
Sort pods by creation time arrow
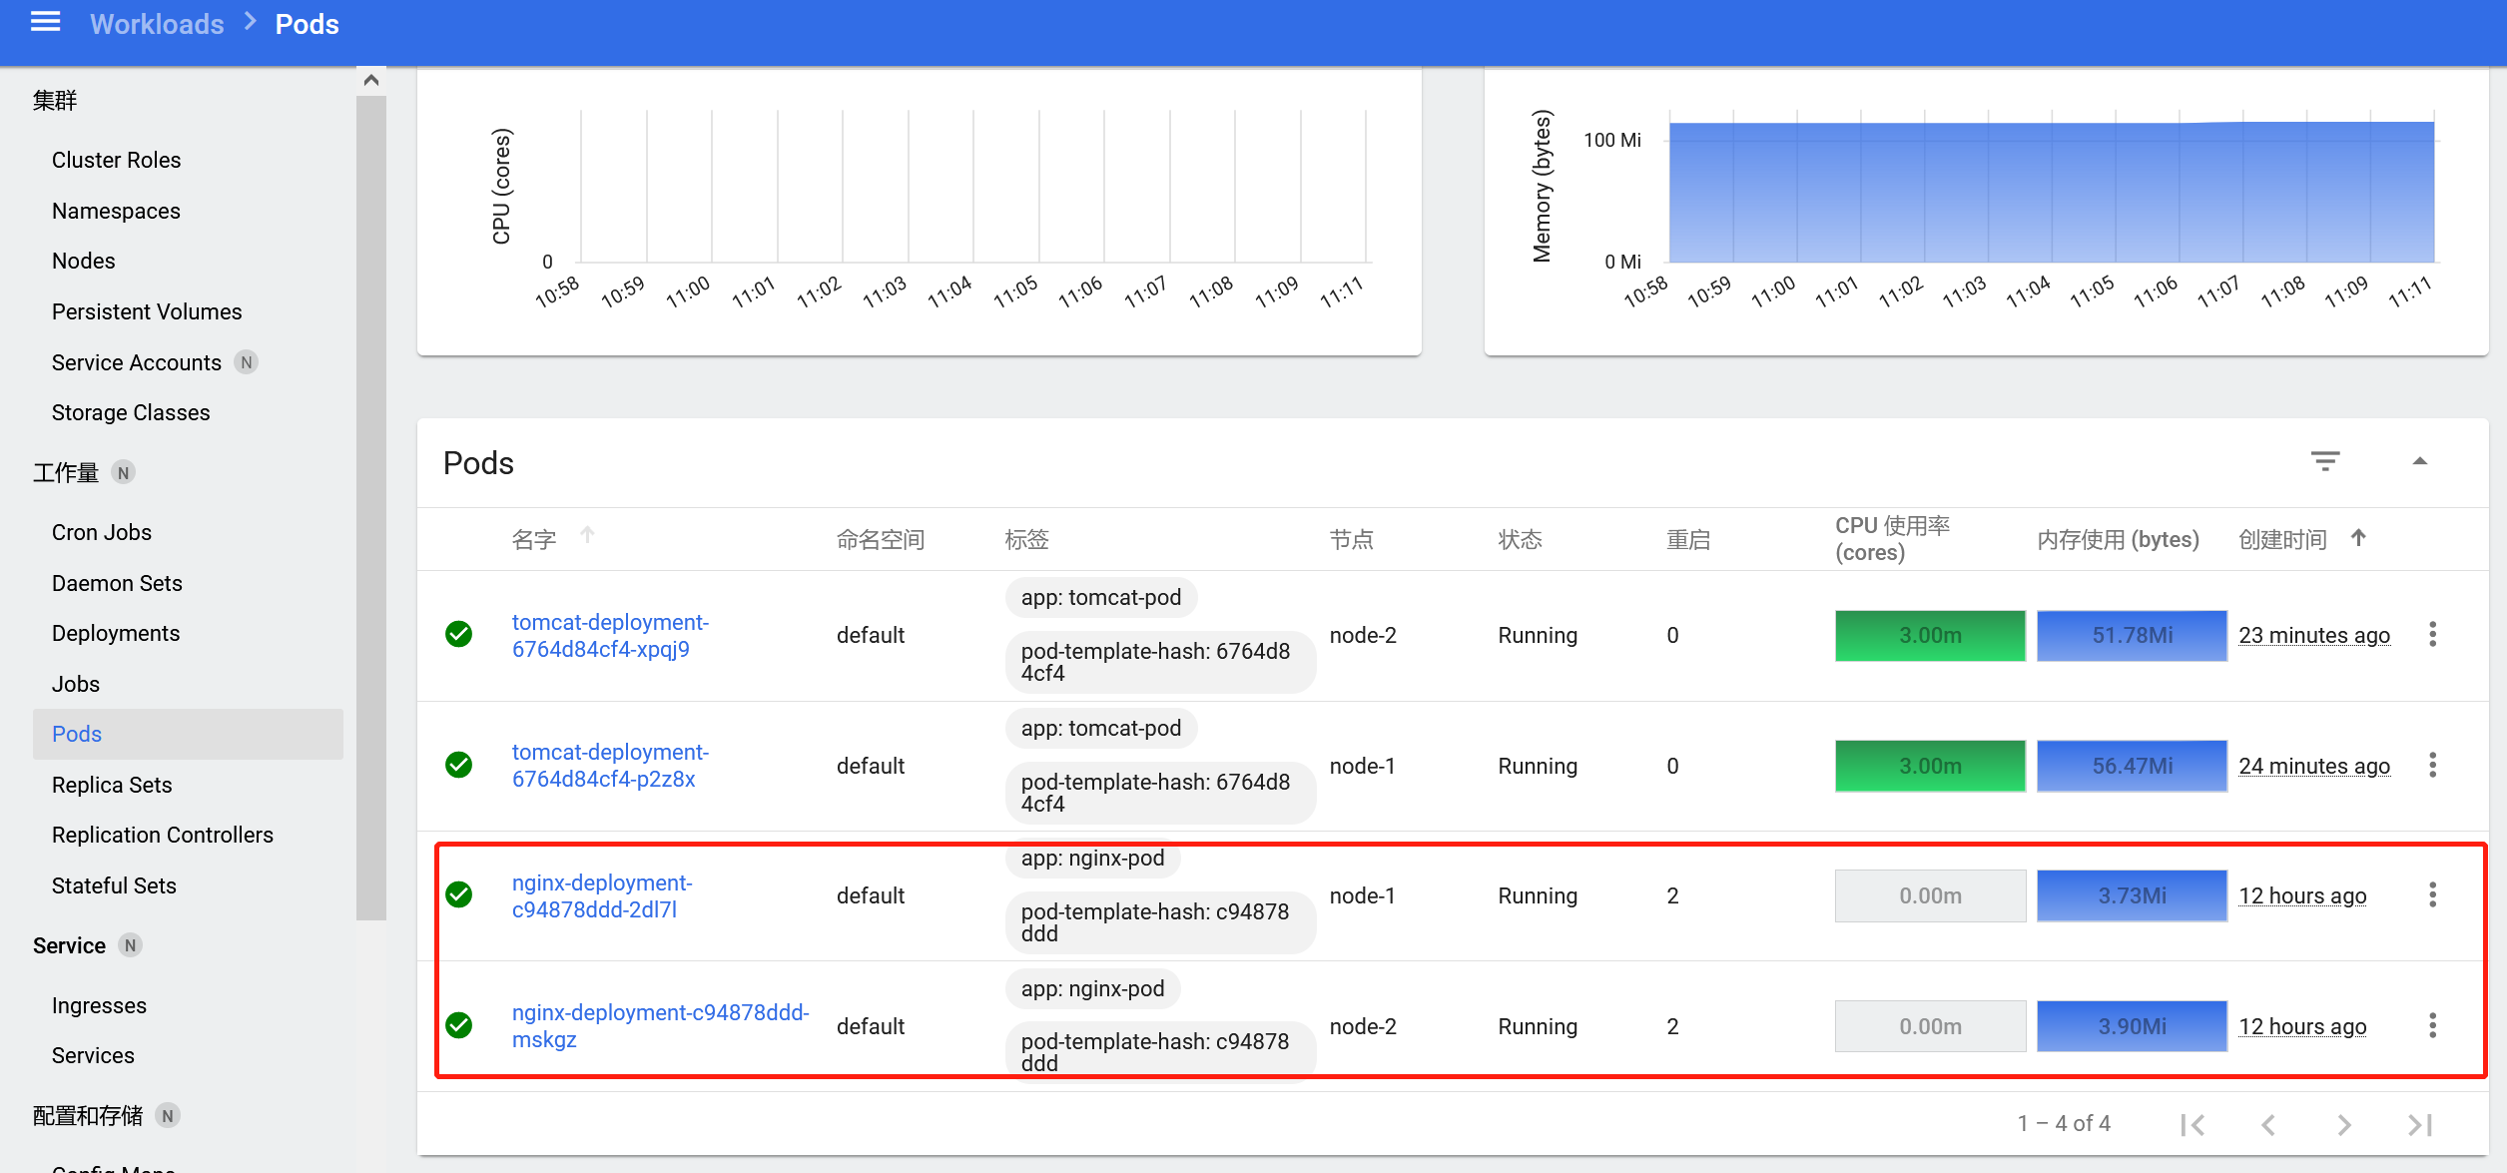2358,538
